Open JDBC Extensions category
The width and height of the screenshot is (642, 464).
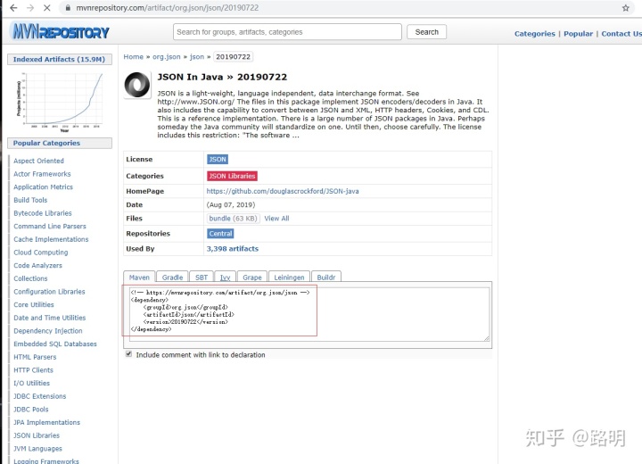point(40,396)
